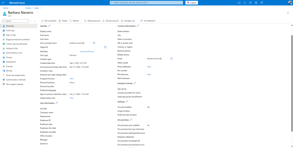Open the account avatar menu
This screenshot has width=293, height=148.
click(290, 3)
